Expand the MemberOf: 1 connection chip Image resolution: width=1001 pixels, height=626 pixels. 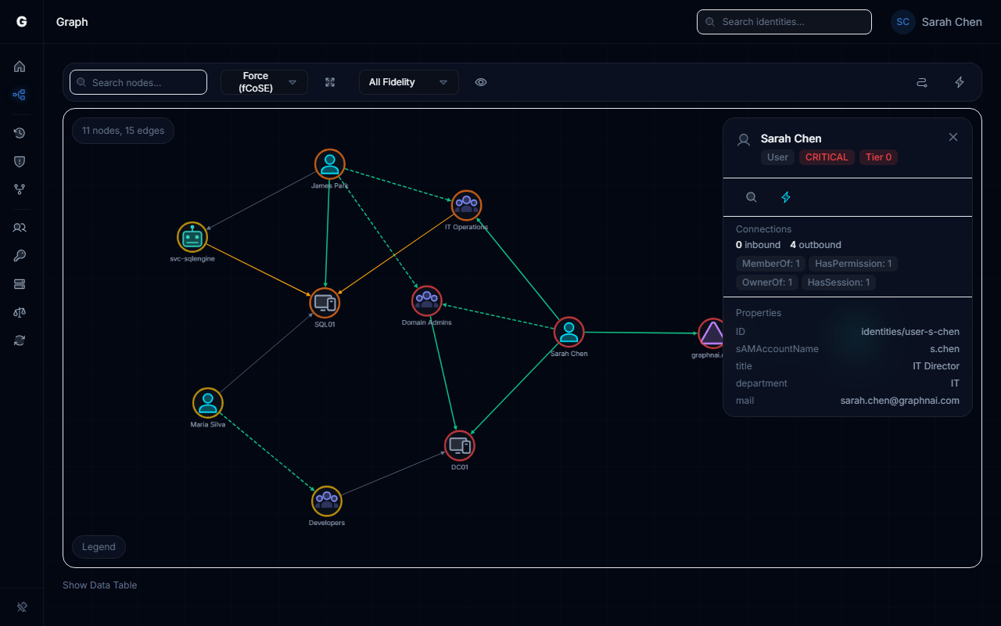pyautogui.click(x=770, y=264)
